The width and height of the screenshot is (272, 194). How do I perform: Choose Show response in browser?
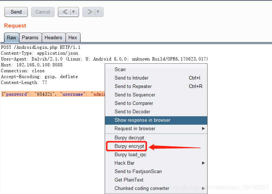(156, 120)
